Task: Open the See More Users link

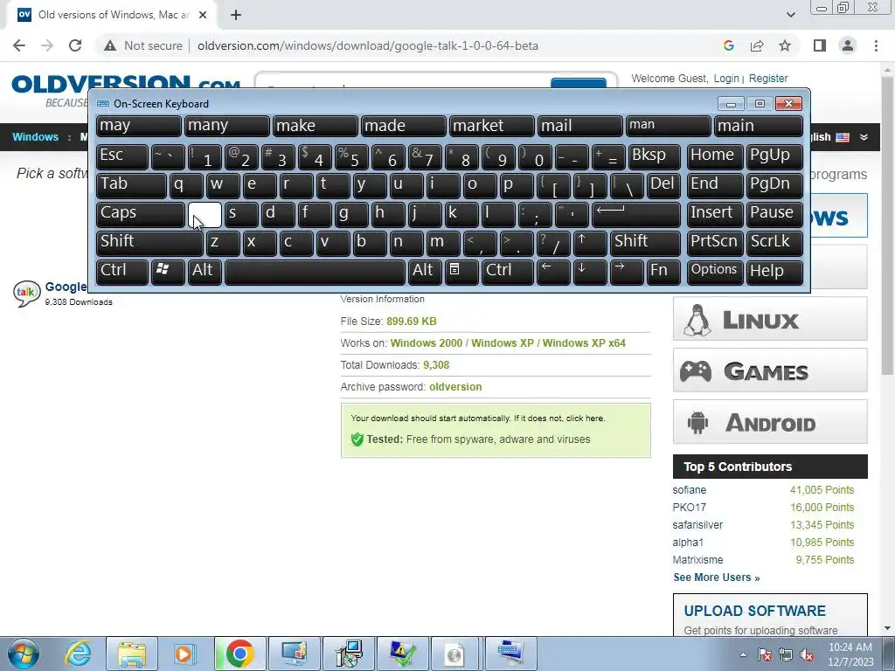Action: (717, 578)
